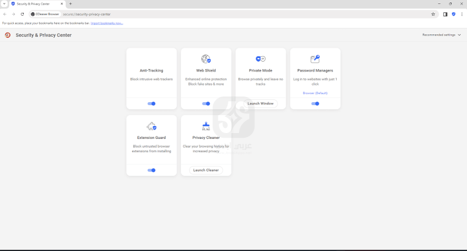467x251 pixels.
Task: Open a new tab with plus icon
Action: click(70, 4)
